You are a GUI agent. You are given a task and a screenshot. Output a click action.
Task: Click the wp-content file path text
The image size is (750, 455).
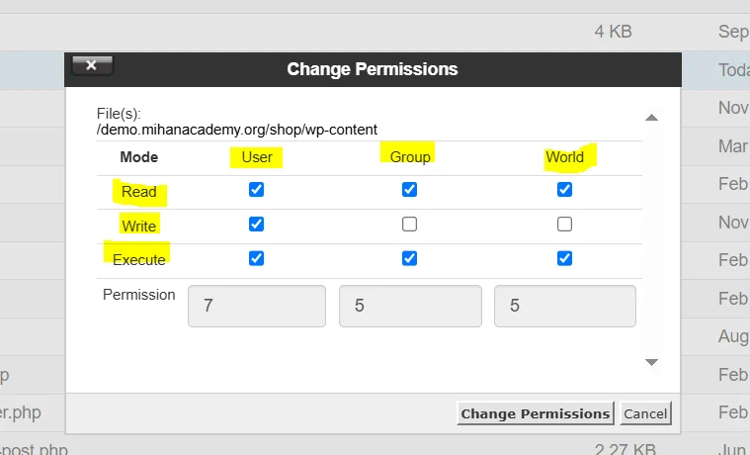pyautogui.click(x=237, y=130)
